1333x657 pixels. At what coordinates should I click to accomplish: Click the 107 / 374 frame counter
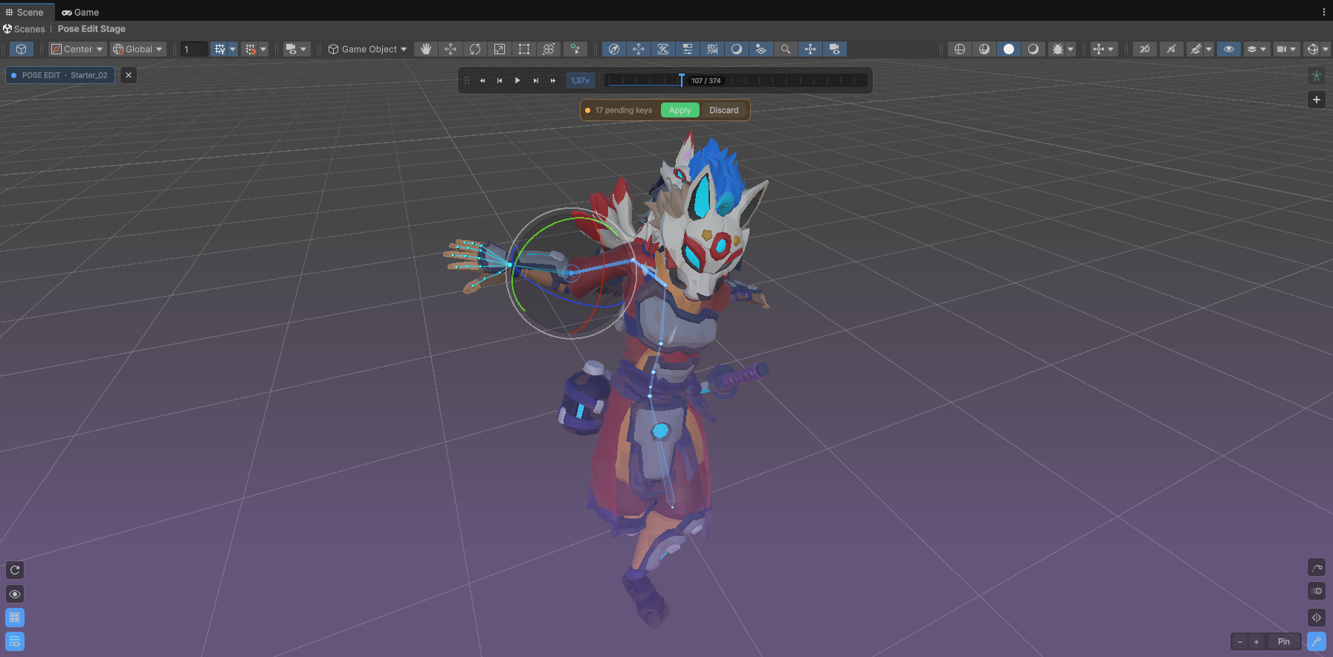click(x=706, y=80)
